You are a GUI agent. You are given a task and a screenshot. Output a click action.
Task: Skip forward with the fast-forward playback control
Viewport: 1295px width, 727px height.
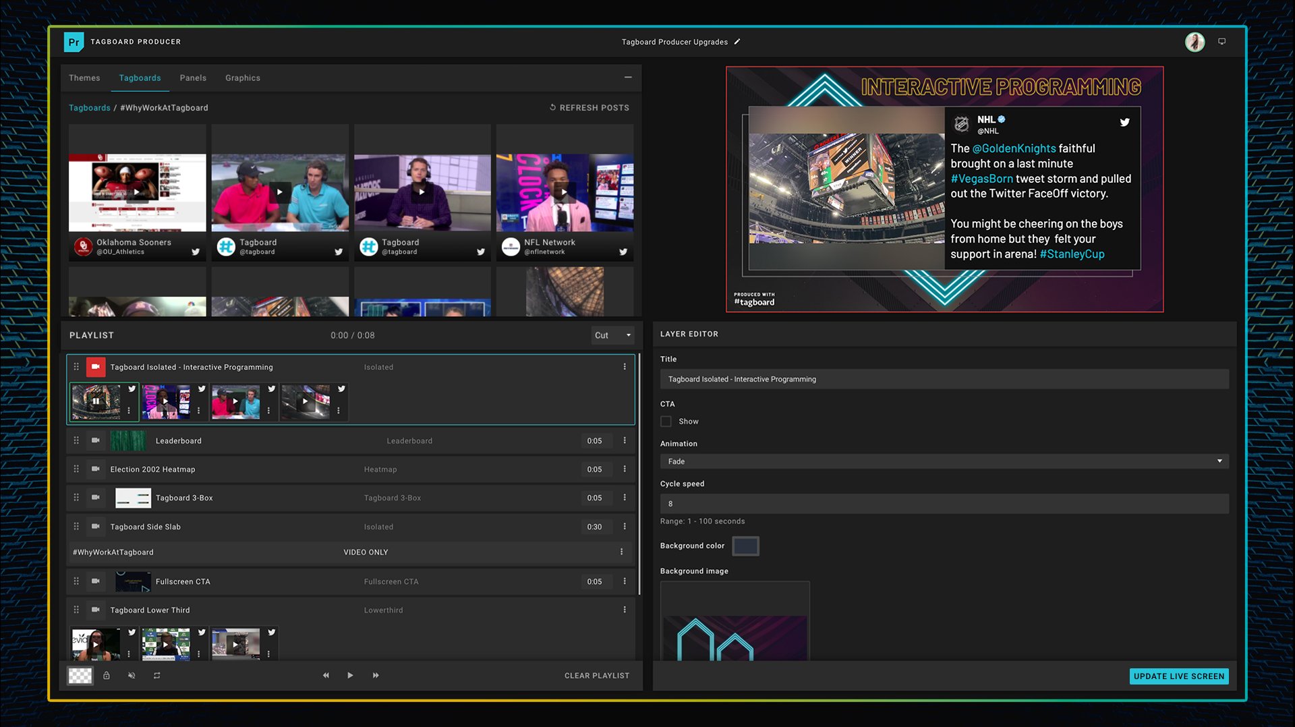(376, 675)
